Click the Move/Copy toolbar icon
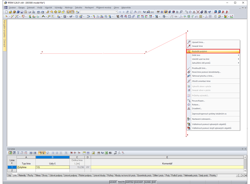 [x=187, y=12]
